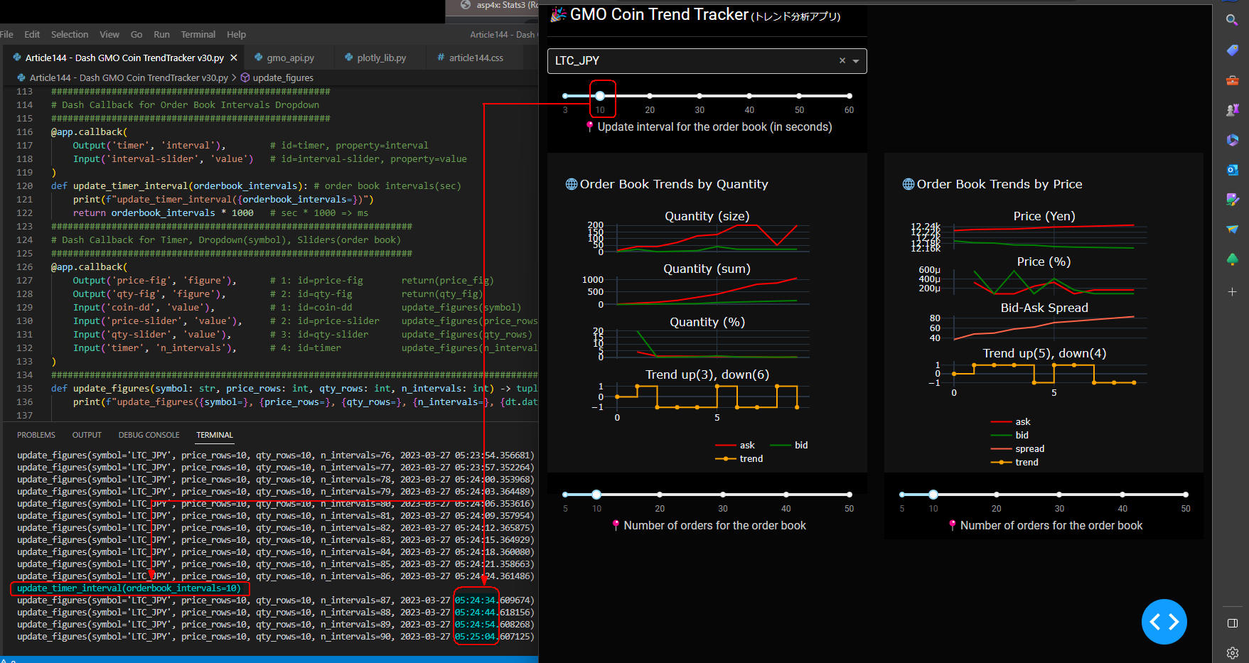Viewport: 1249px width, 663px height.
Task: Switch to DEBUG CONSOLE panel tab
Action: pos(149,435)
